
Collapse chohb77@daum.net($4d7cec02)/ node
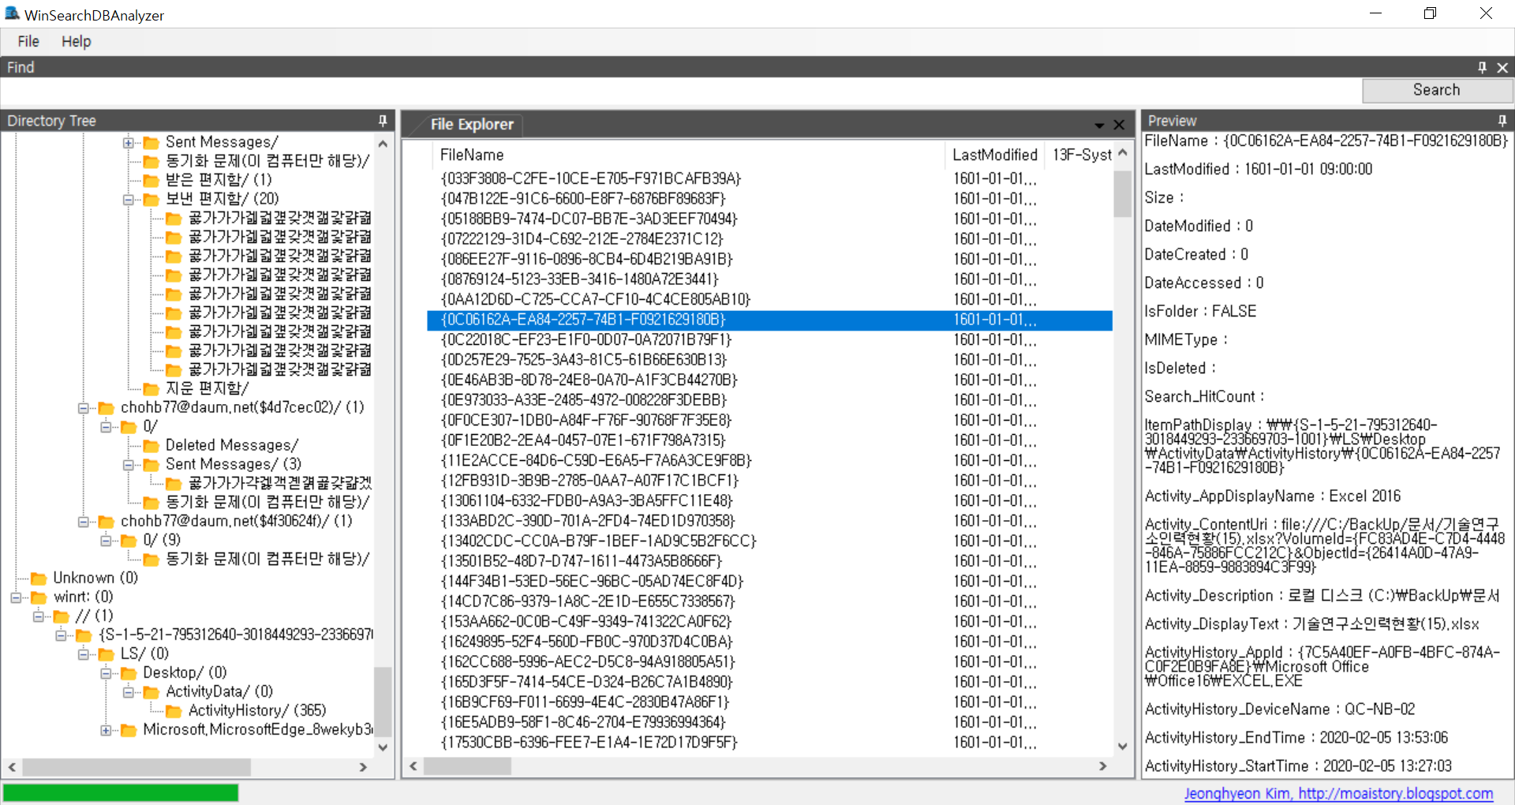point(84,408)
